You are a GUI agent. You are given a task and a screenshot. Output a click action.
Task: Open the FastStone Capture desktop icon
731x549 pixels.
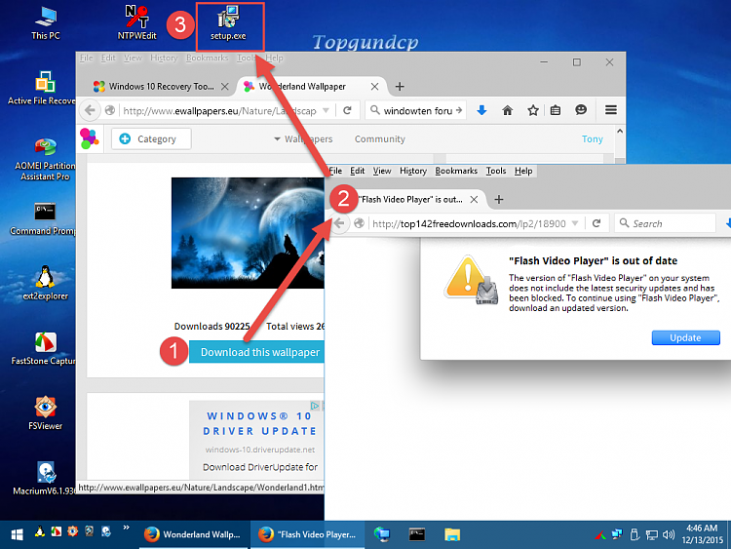(x=43, y=348)
